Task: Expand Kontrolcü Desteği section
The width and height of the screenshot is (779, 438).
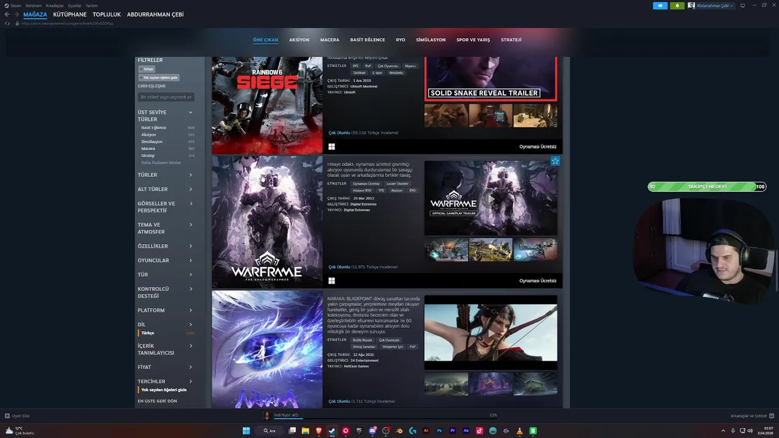Action: click(x=166, y=293)
